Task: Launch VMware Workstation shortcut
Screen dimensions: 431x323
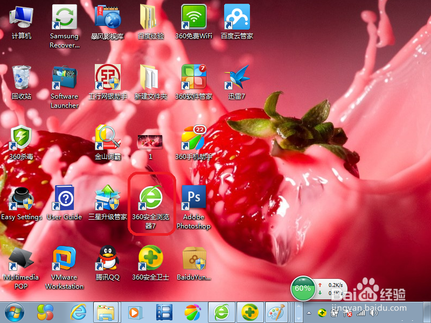Action: pyautogui.click(x=65, y=268)
